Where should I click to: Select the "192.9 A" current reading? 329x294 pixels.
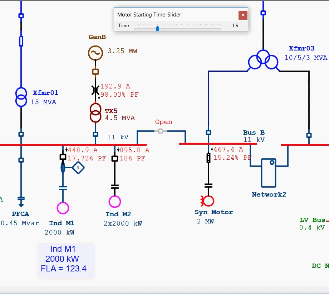[x=115, y=86]
